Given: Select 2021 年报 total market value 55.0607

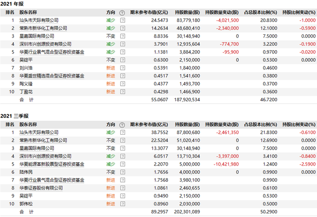Looking at the screenshot, I should coord(159,100).
